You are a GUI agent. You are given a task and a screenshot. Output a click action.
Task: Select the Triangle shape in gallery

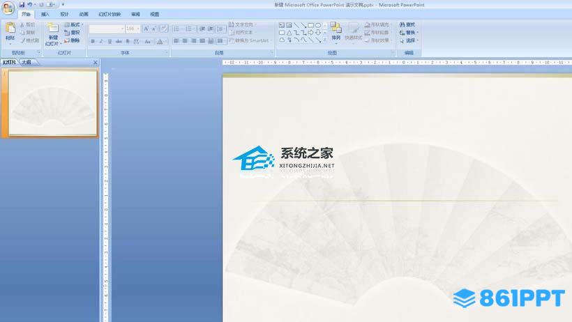pos(289,33)
